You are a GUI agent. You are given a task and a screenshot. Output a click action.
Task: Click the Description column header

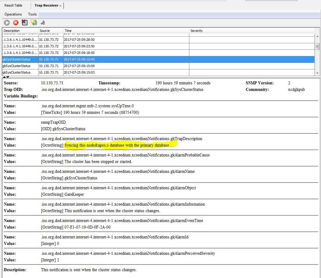tap(11, 31)
